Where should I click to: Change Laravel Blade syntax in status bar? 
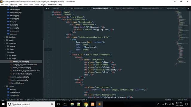point(183,100)
